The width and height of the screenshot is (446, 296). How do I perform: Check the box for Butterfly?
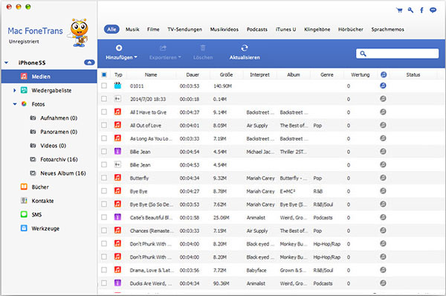pos(104,178)
